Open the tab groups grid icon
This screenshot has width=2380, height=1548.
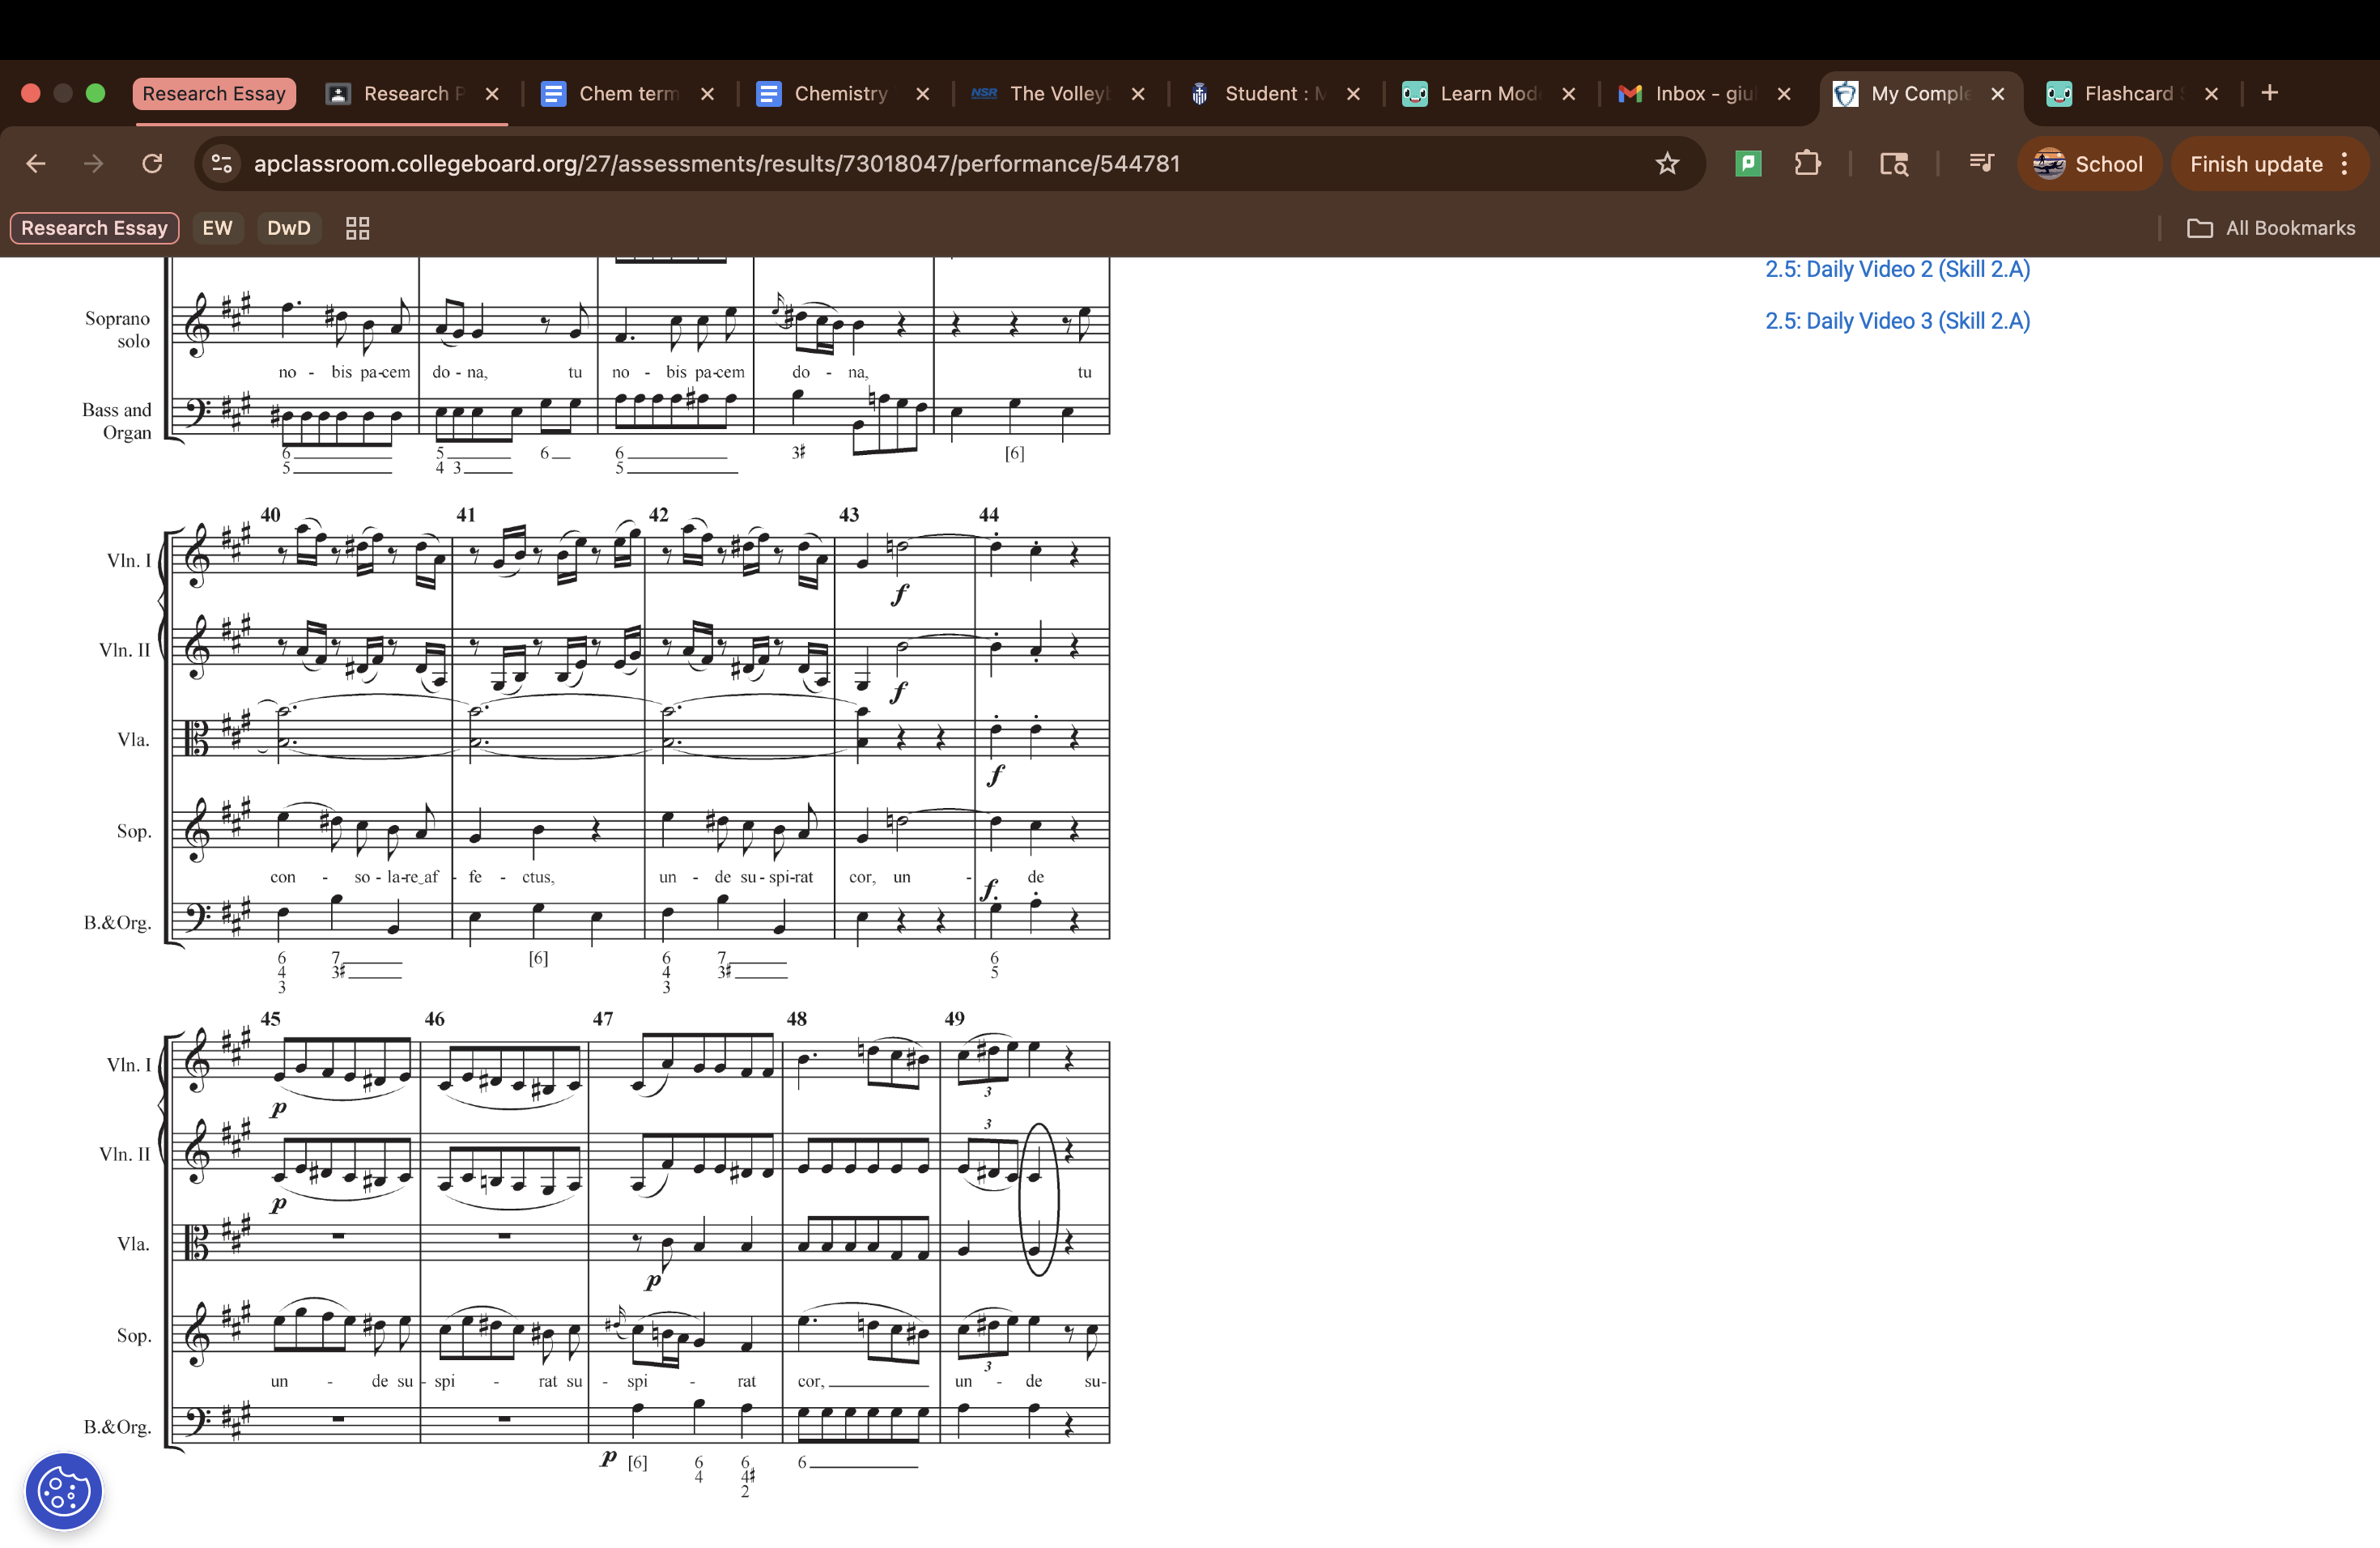coord(357,228)
